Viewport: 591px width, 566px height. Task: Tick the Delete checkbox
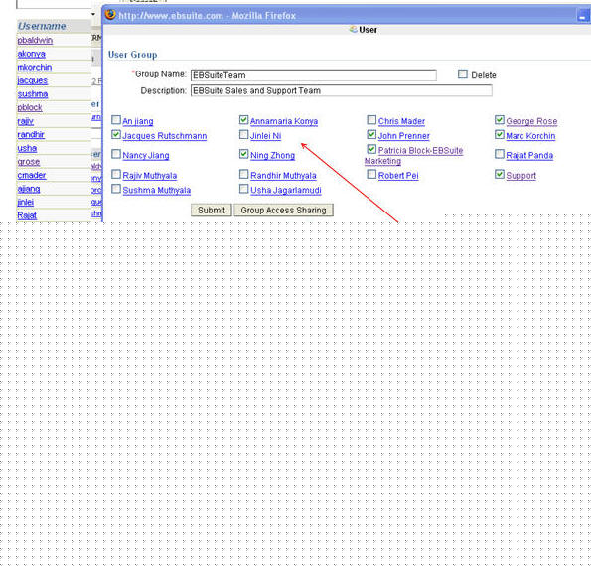(463, 74)
